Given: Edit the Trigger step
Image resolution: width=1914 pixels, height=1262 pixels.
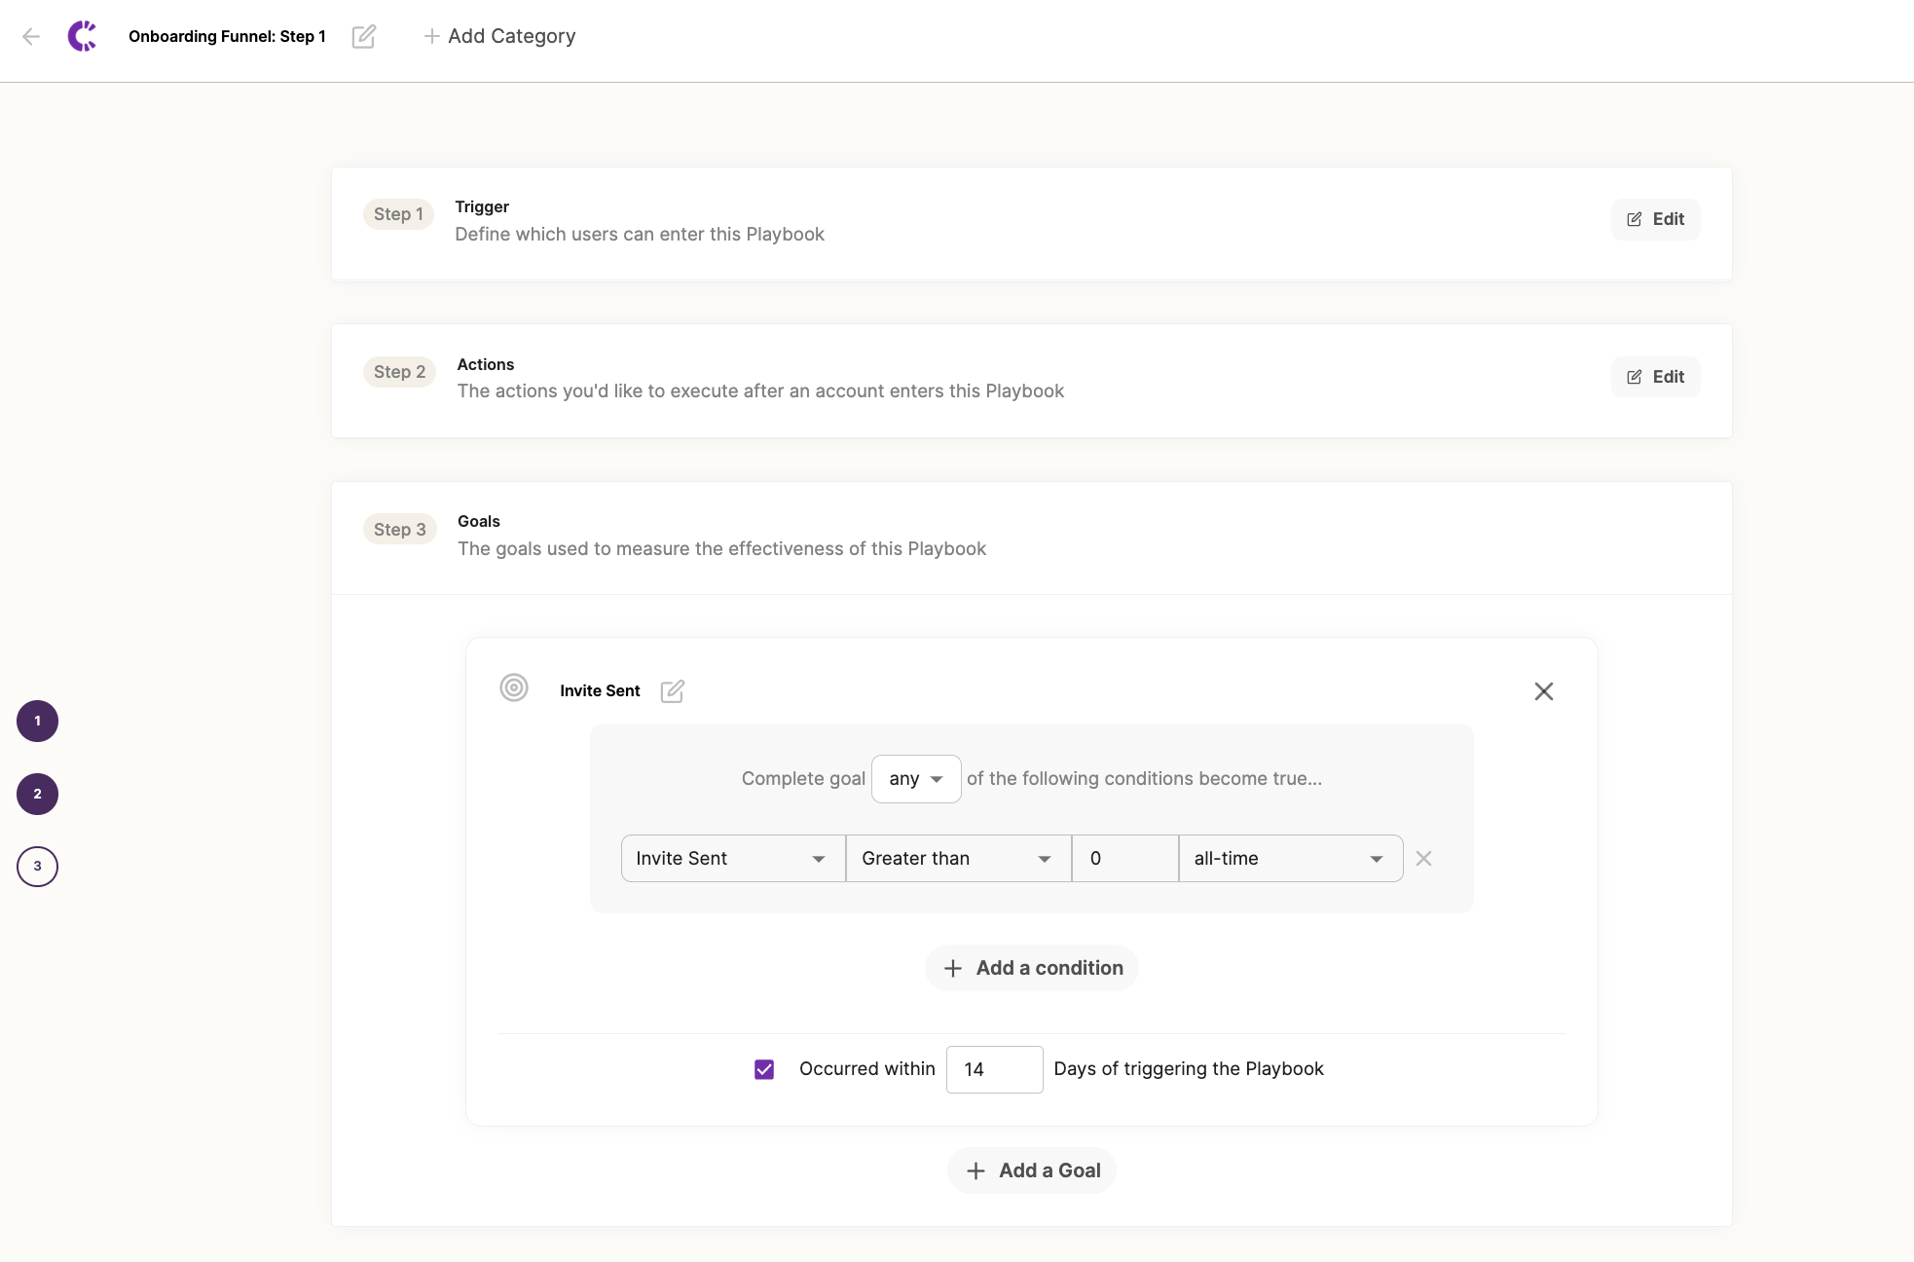Looking at the screenshot, I should pos(1655,220).
